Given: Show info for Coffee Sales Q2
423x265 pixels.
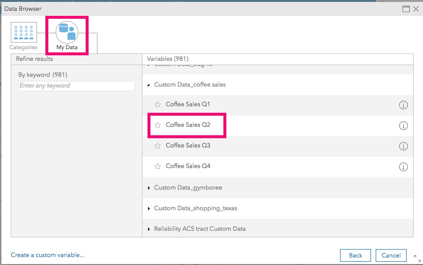Looking at the screenshot, I should click(x=403, y=126).
